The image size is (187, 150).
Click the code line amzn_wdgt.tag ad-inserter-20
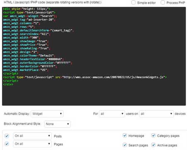[29, 20]
